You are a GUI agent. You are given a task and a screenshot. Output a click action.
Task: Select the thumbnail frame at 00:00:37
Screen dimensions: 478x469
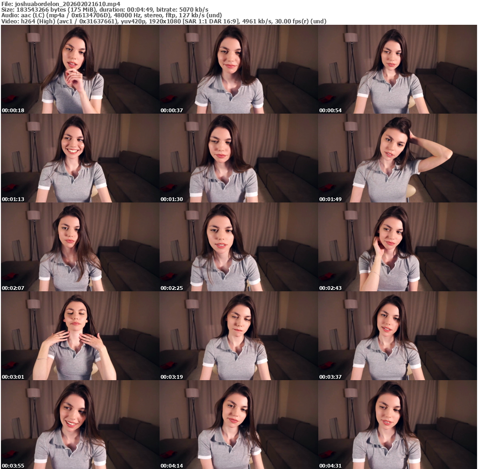(x=239, y=69)
